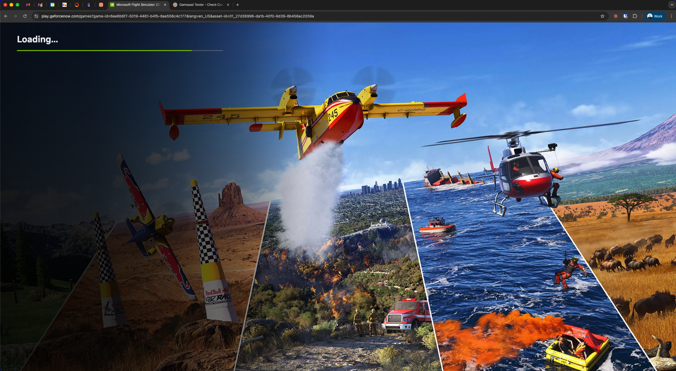676x371 pixels.
Task: Open the Work profile menu
Action: (x=655, y=16)
